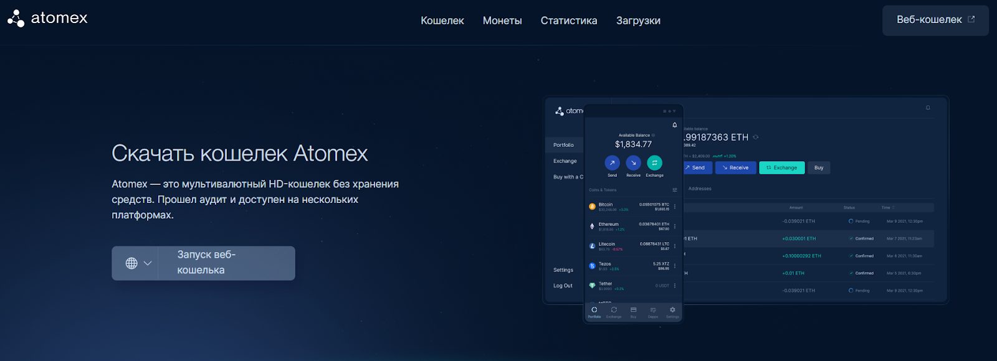Image resolution: width=997 pixels, height=361 pixels.
Task: Open the Статистика menu item
Action: click(569, 21)
